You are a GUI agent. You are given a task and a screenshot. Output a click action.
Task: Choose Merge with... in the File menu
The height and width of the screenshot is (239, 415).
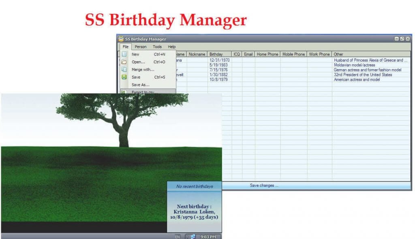click(x=148, y=70)
